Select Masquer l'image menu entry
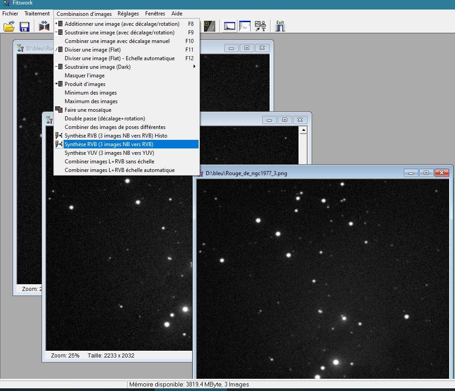 click(x=127, y=76)
